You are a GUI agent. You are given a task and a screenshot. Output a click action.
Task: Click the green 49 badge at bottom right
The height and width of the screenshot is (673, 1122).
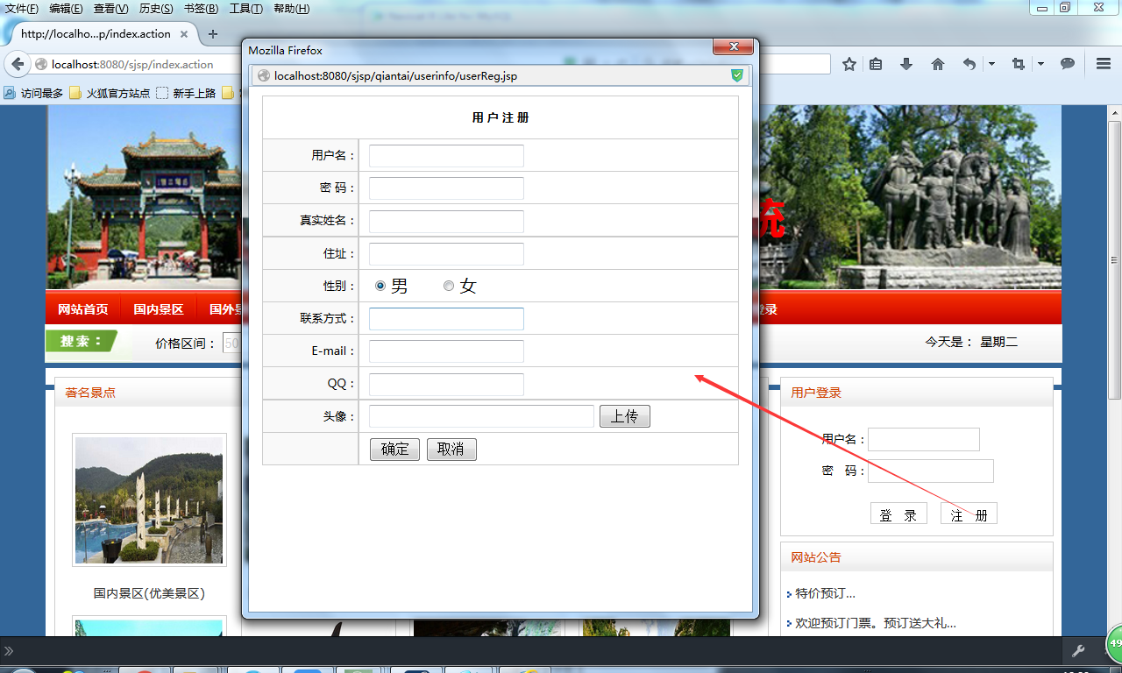[x=1114, y=644]
